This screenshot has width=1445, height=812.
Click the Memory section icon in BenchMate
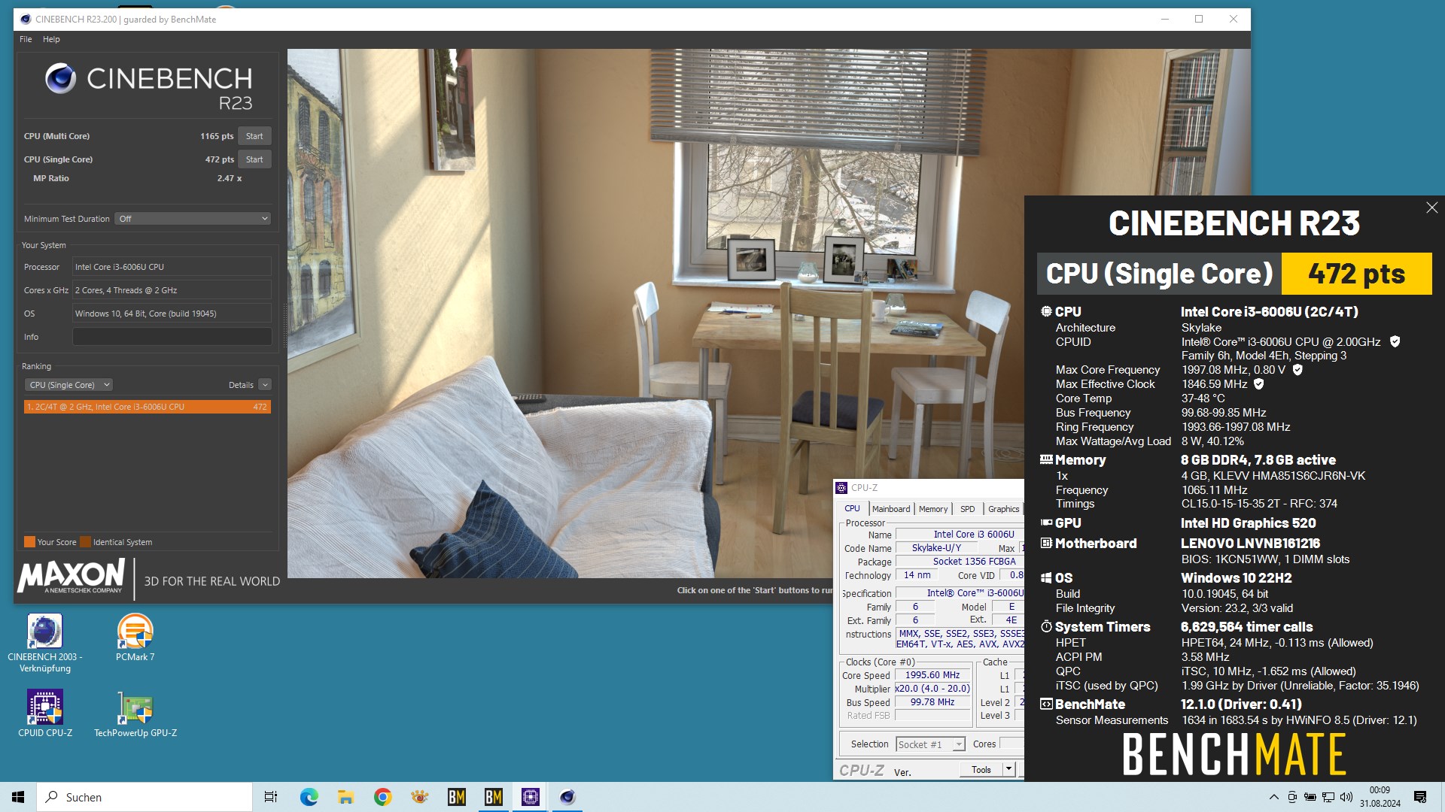[x=1046, y=459]
